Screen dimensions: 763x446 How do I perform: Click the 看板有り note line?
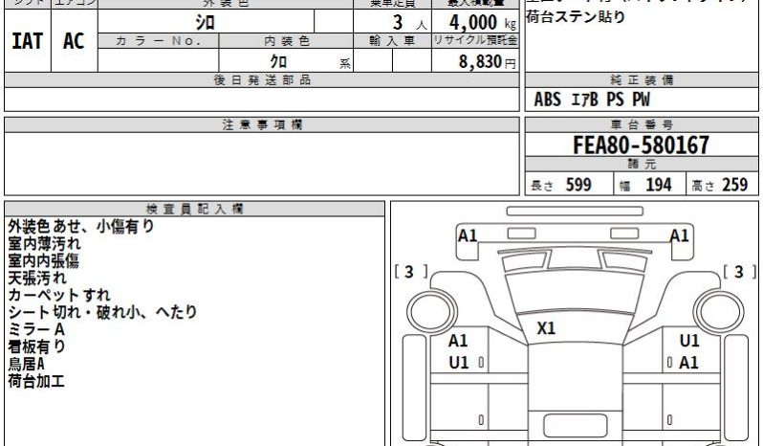coord(36,346)
